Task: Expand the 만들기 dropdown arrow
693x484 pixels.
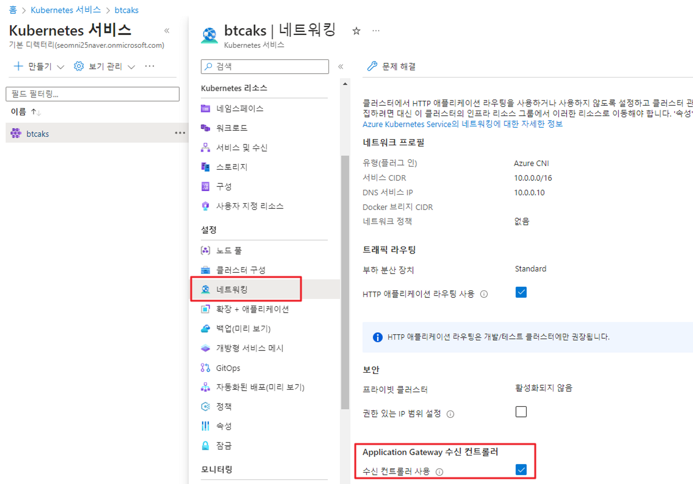Action: [x=60, y=67]
